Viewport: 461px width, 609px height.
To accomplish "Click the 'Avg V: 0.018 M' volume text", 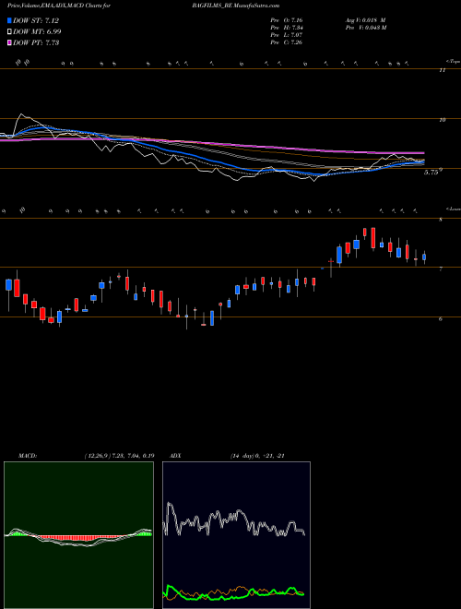I will [x=365, y=20].
